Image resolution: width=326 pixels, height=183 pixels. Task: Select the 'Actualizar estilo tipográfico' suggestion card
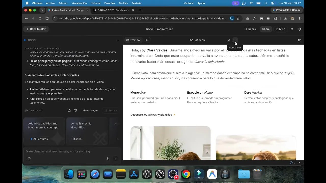point(87,131)
